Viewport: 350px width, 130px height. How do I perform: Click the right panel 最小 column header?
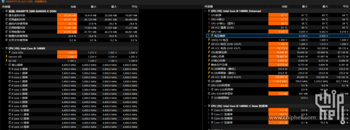tap(299, 7)
